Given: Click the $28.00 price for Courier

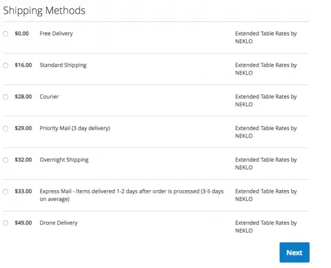Looking at the screenshot, I should coord(23,96).
